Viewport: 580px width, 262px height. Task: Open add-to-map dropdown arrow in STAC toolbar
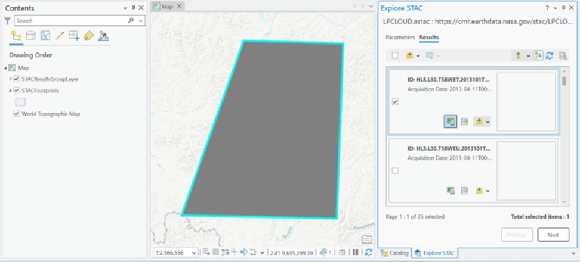point(418,56)
